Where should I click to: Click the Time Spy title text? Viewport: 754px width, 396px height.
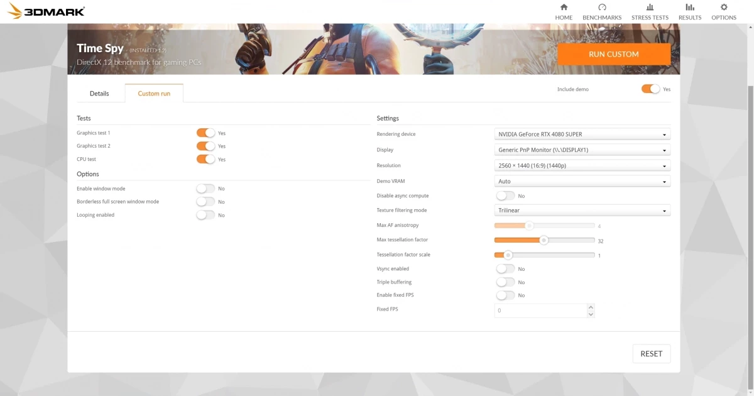click(100, 48)
